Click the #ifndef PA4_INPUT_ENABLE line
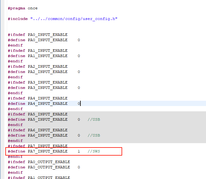 (x=38, y=98)
